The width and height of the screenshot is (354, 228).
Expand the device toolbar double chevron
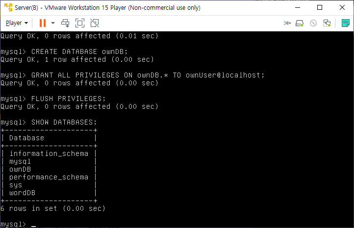tap(287, 23)
